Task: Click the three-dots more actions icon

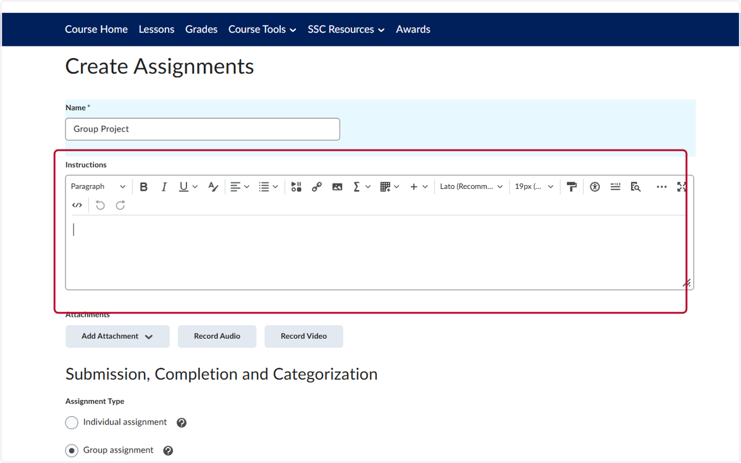Action: (661, 186)
